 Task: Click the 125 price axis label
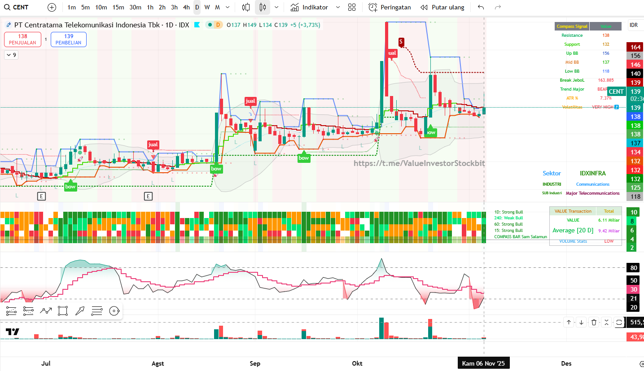click(635, 188)
